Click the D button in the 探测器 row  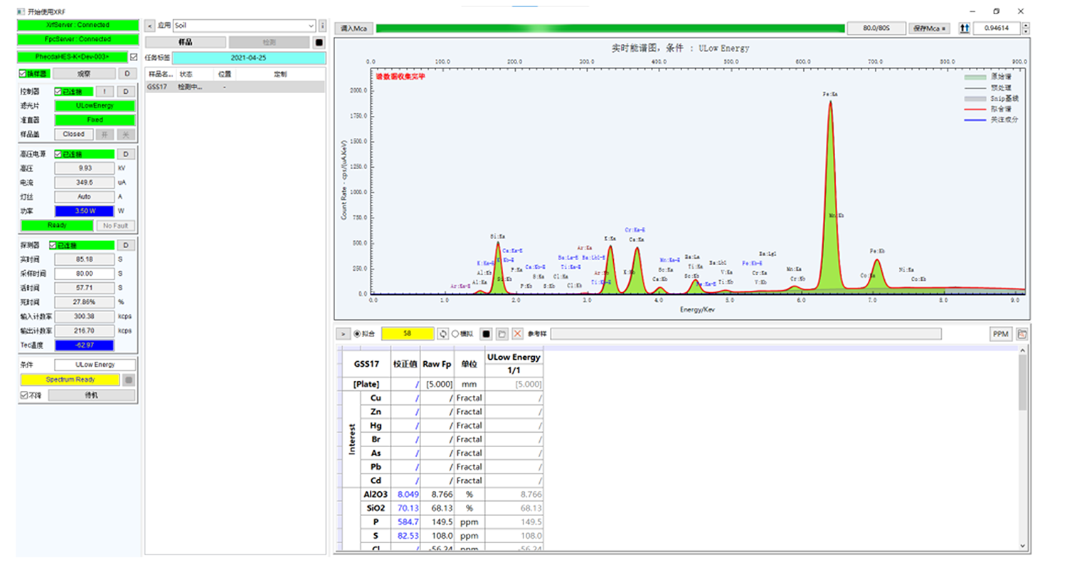(x=126, y=245)
